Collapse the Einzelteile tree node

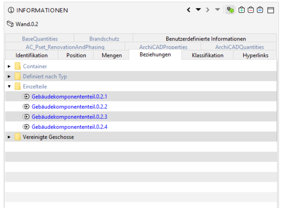point(9,86)
